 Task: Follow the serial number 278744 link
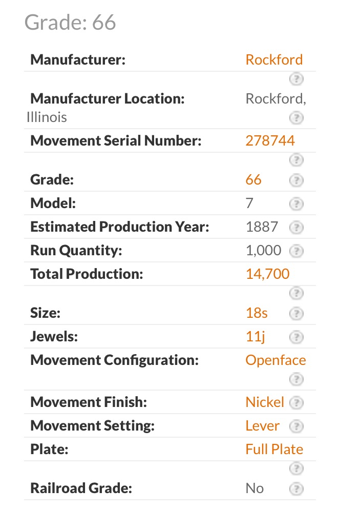pos(270,140)
